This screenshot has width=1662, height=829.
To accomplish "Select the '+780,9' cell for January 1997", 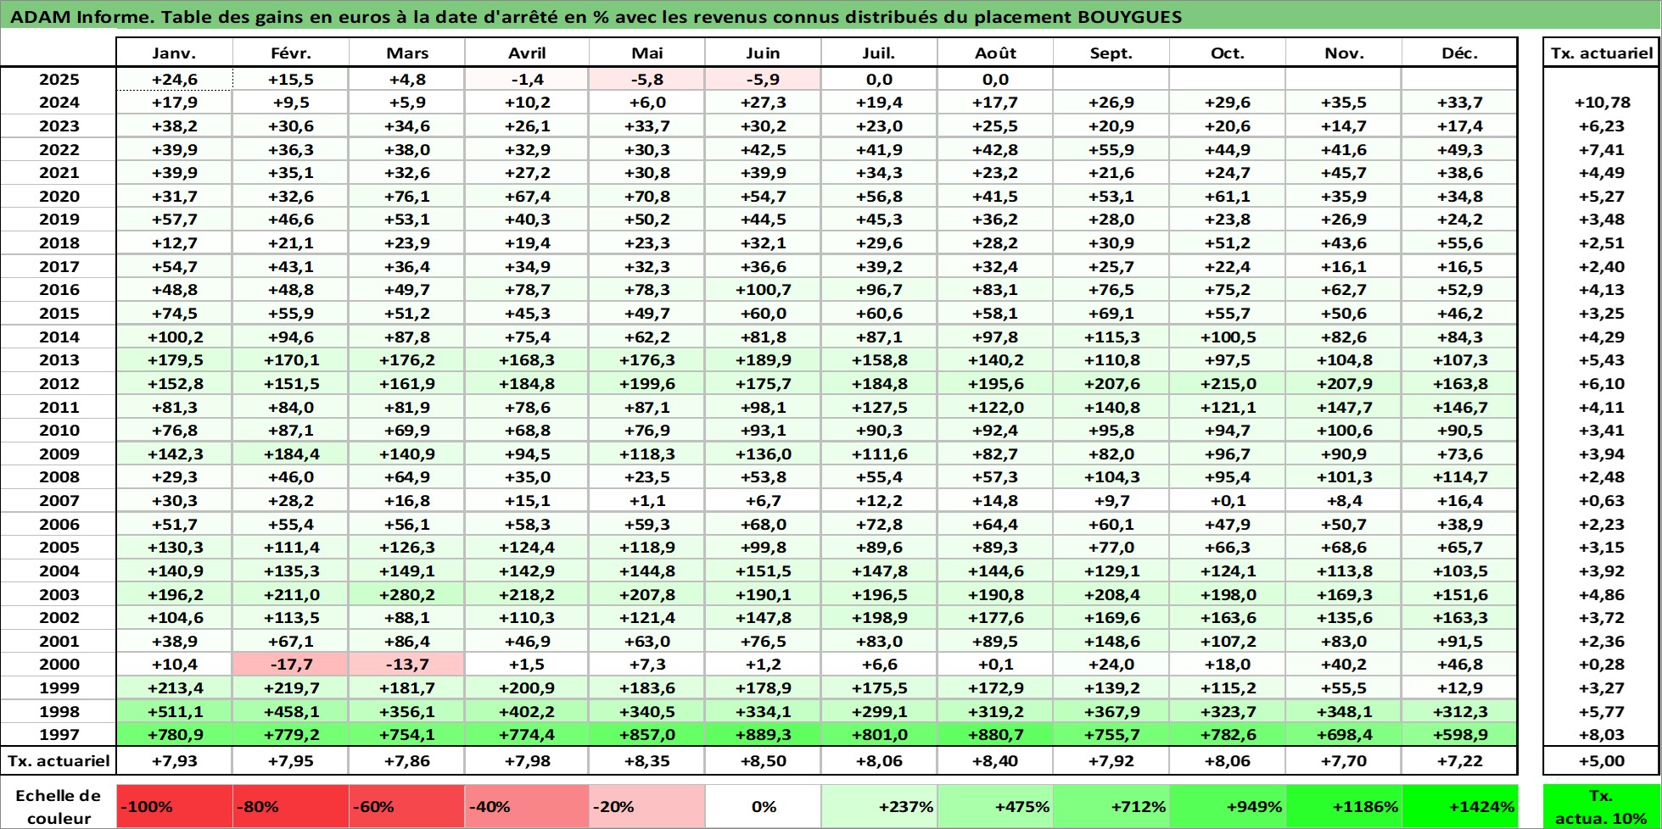I will click(x=175, y=735).
